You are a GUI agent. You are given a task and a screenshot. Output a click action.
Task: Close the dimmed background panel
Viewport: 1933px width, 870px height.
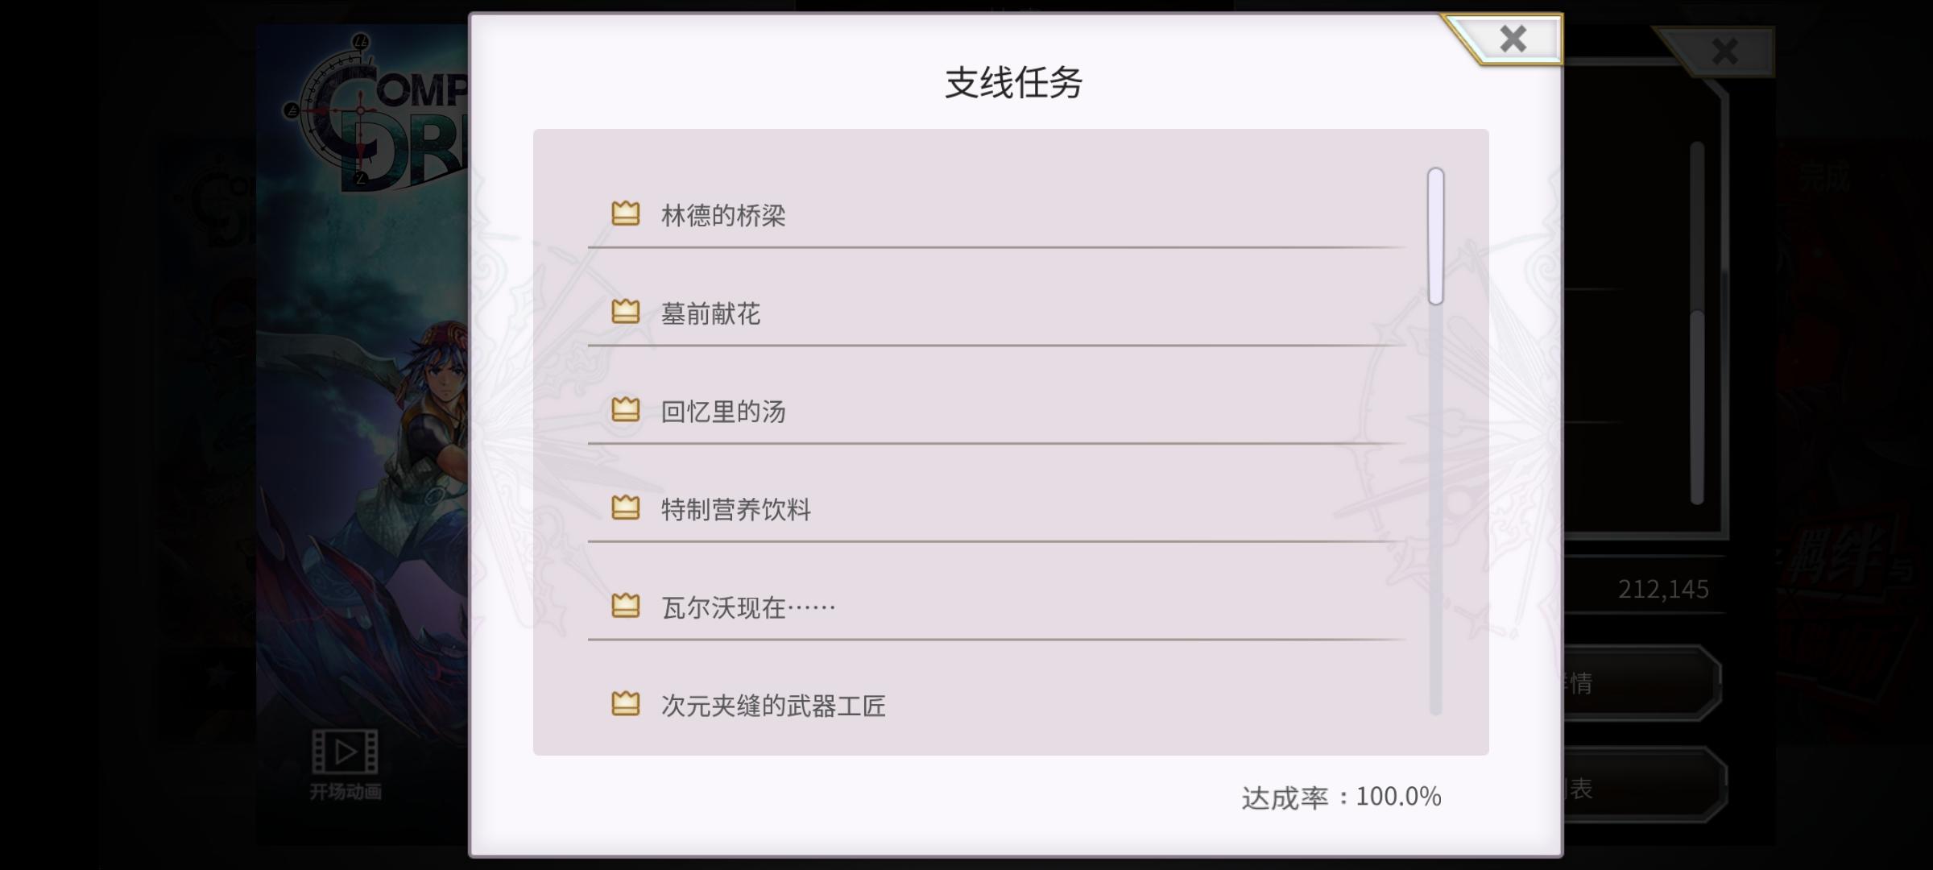[1724, 52]
